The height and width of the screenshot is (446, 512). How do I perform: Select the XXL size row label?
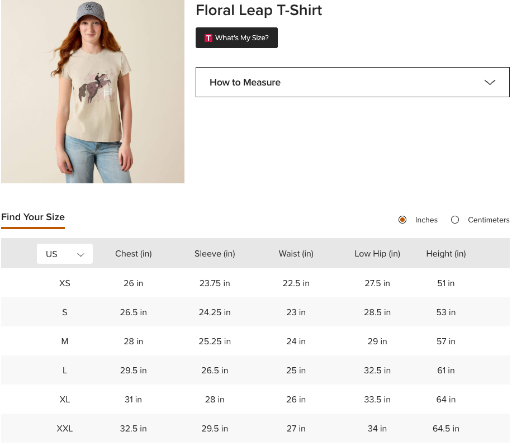tap(65, 429)
